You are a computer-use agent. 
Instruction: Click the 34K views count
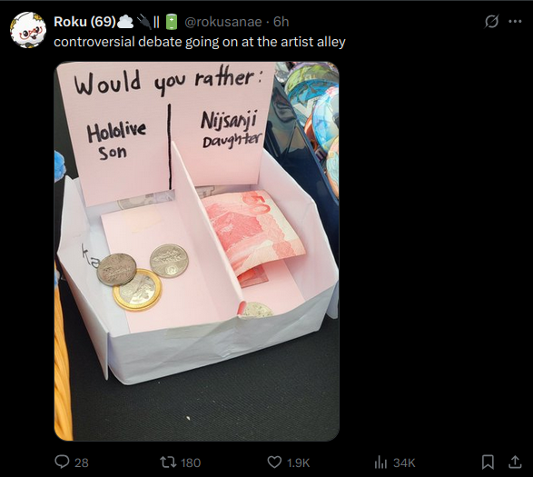tap(404, 462)
